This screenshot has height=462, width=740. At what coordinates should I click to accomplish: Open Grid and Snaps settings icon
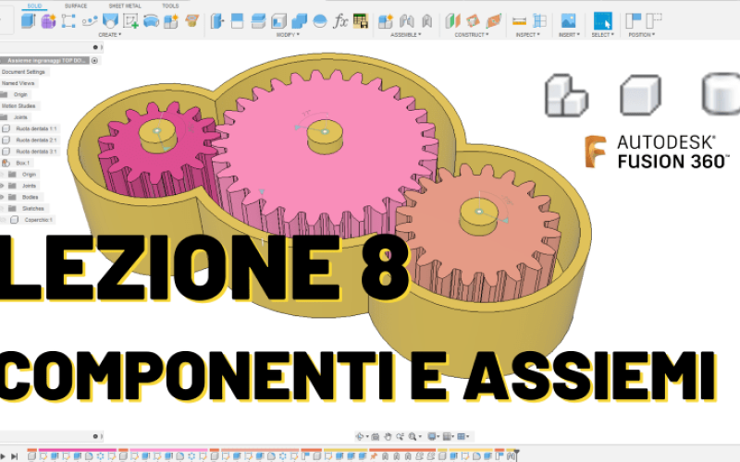point(449,436)
